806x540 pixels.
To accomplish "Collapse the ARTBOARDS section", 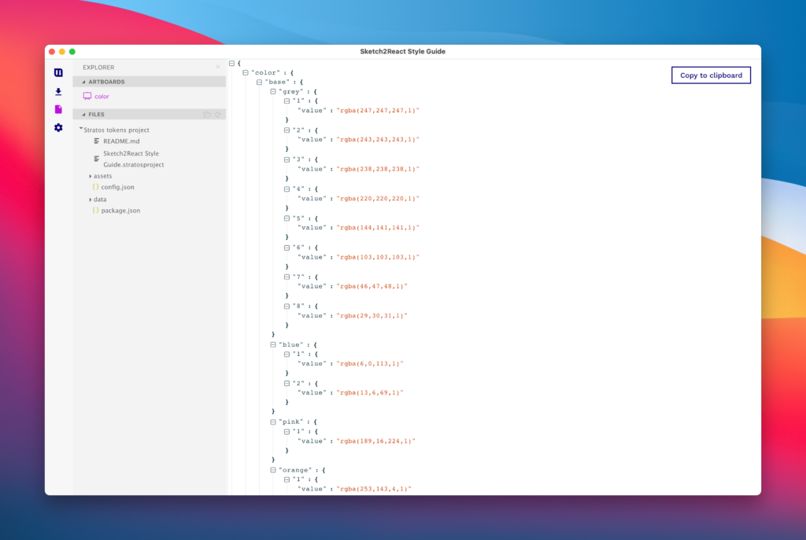I will click(83, 81).
